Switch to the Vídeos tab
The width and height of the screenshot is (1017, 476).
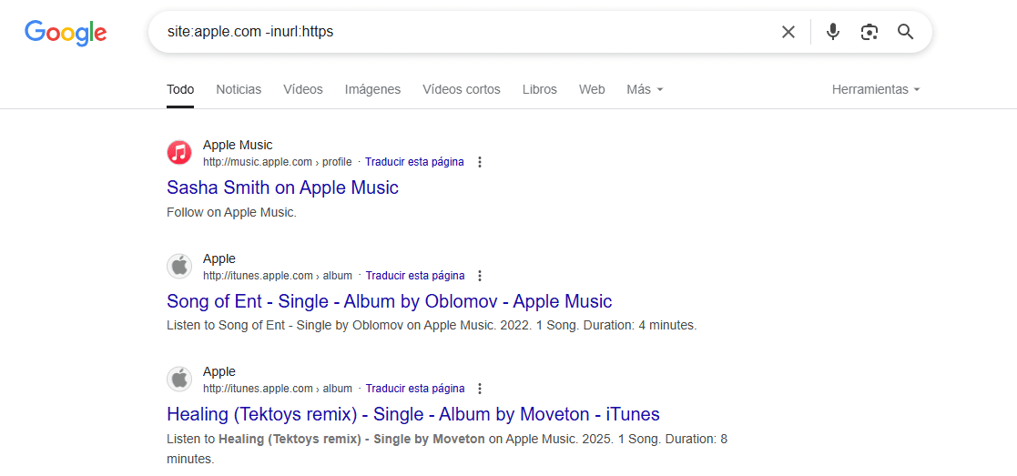(x=303, y=89)
